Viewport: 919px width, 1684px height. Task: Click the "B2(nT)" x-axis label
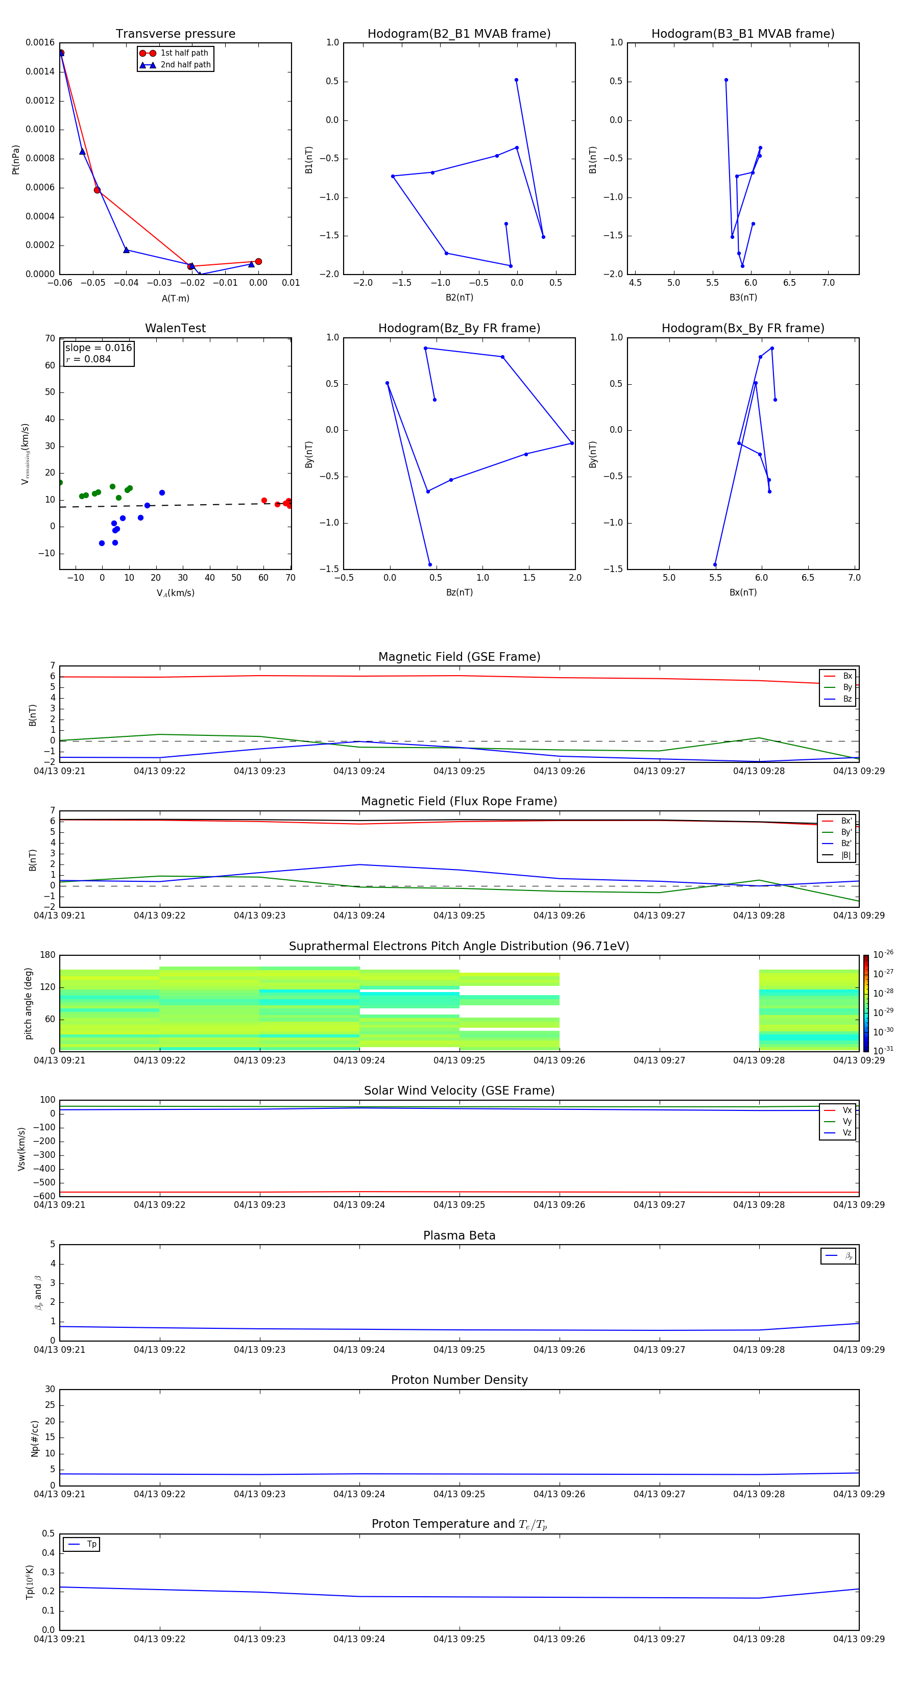point(459,298)
